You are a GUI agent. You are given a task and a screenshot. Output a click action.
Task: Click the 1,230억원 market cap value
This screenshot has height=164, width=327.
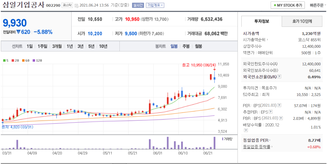pyautogui.click(x=311, y=34)
